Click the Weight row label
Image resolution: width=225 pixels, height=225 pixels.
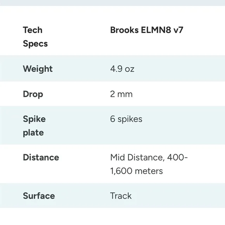click(x=38, y=69)
